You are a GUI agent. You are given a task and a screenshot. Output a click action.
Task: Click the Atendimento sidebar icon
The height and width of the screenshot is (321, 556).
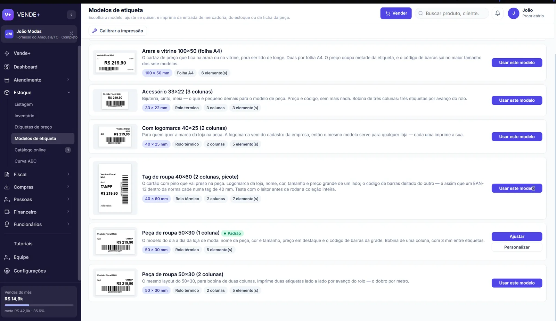(x=7, y=80)
